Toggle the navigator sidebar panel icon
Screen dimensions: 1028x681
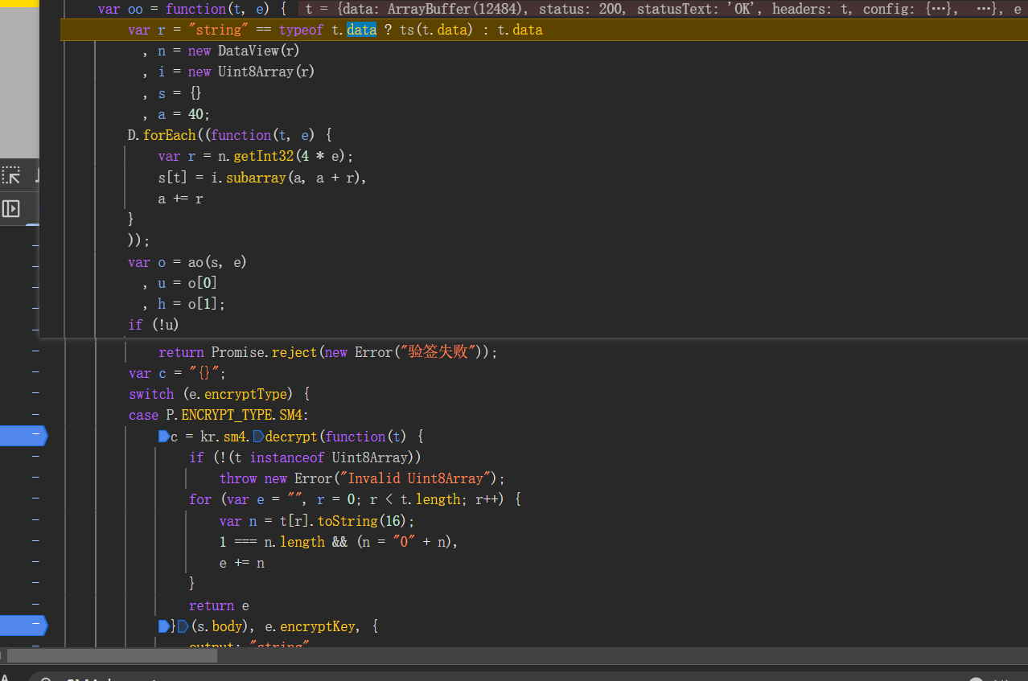10,208
